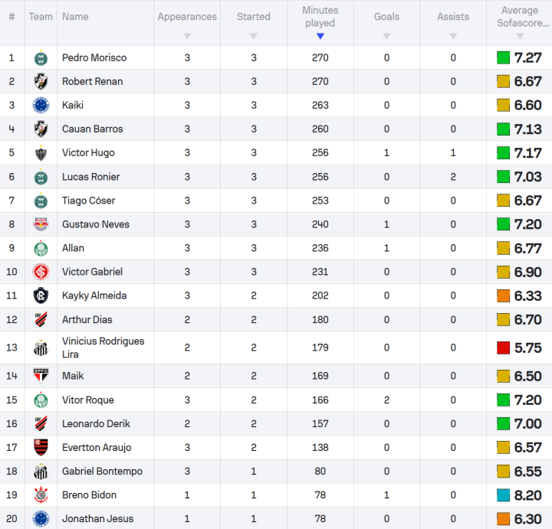This screenshot has height=529, width=552.
Task: Click Victor Gabriel's Internacional crest
Action: (41, 272)
